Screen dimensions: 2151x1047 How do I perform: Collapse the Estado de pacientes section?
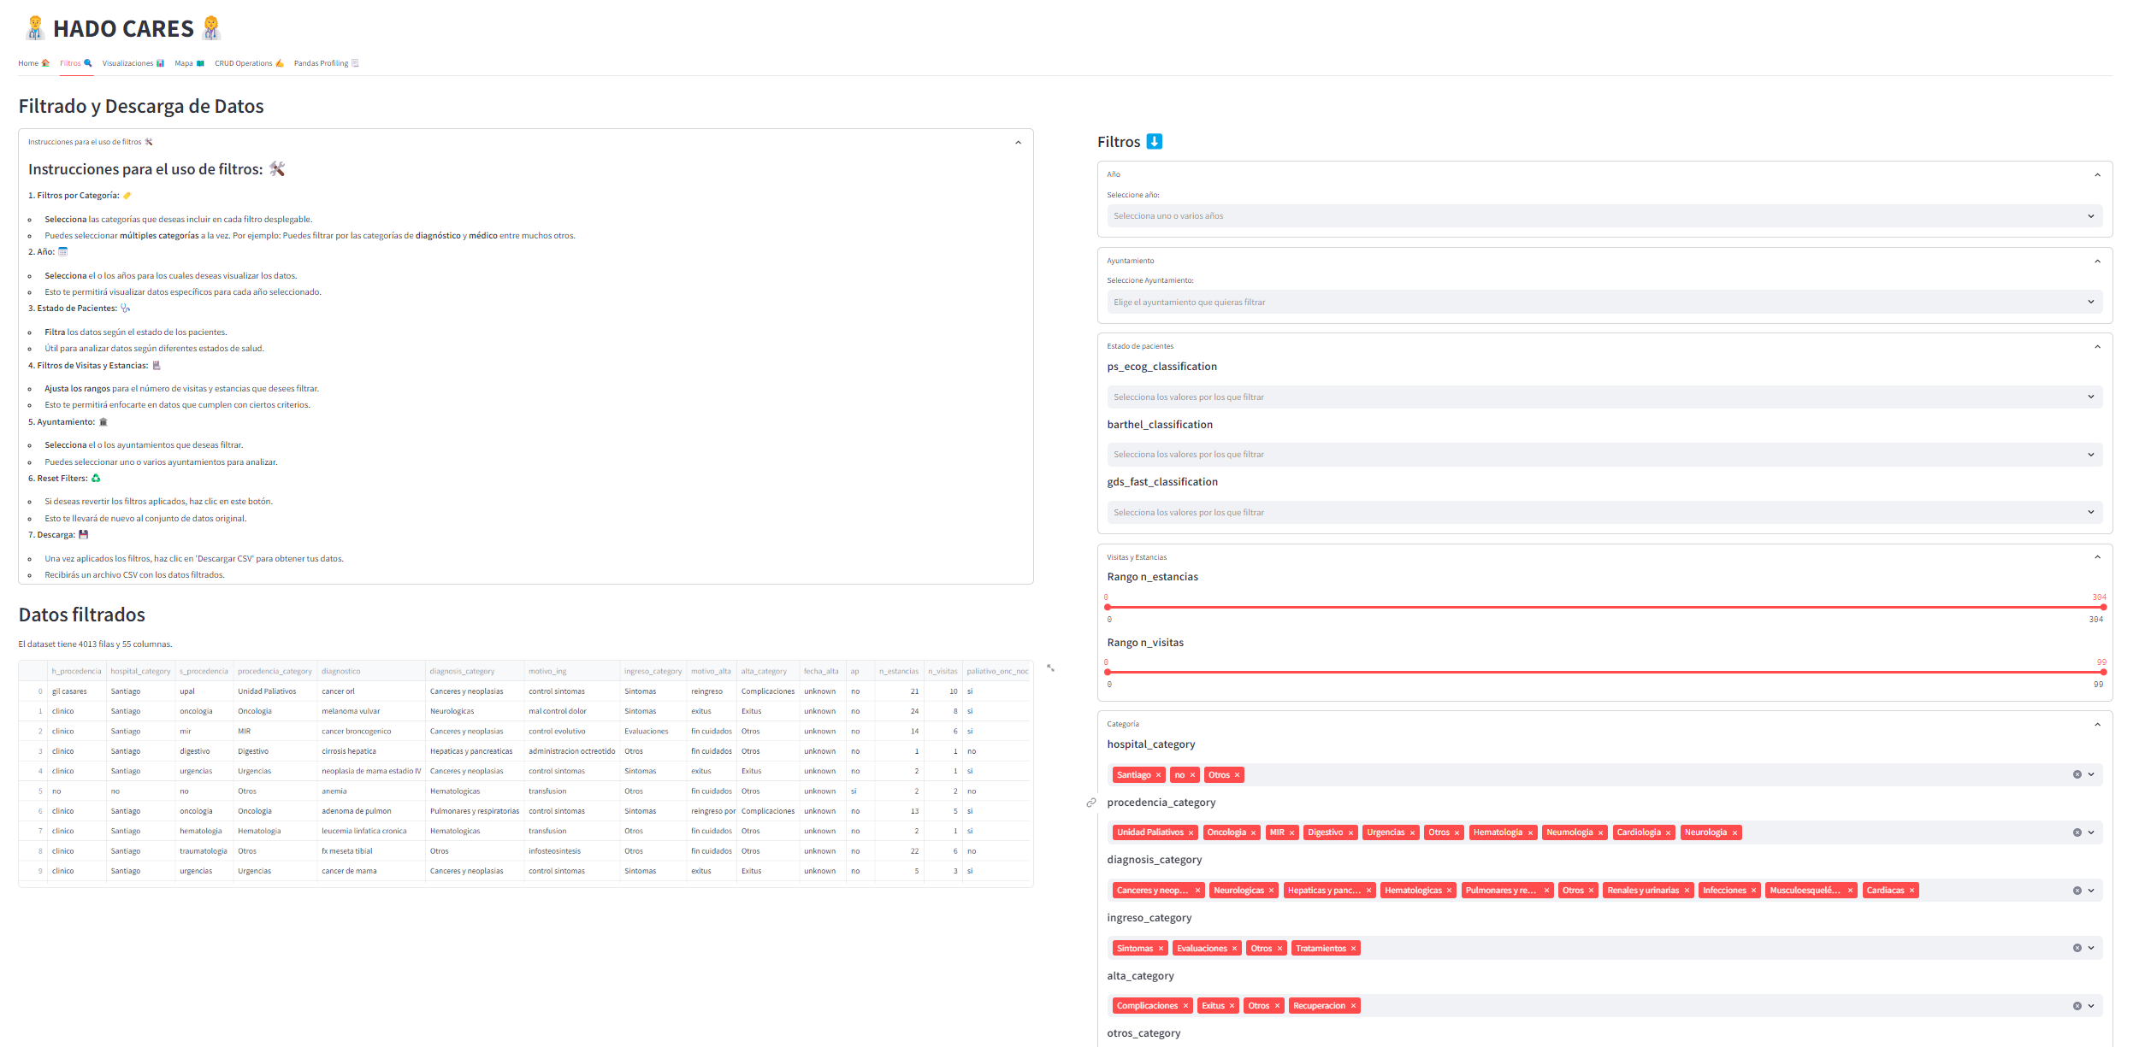2097,347
